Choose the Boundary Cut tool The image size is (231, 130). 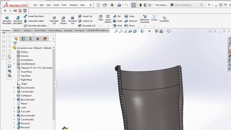87,26
